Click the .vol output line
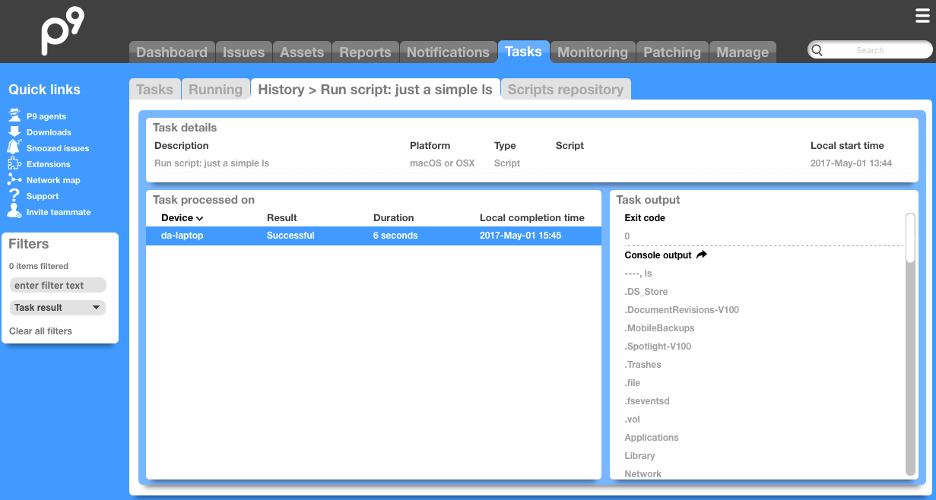Viewport: 936px width, 500px height. point(633,419)
